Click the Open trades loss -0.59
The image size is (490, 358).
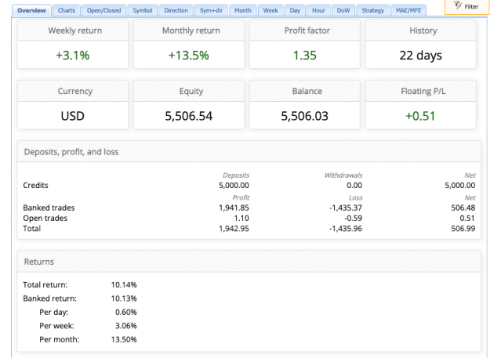coord(353,219)
